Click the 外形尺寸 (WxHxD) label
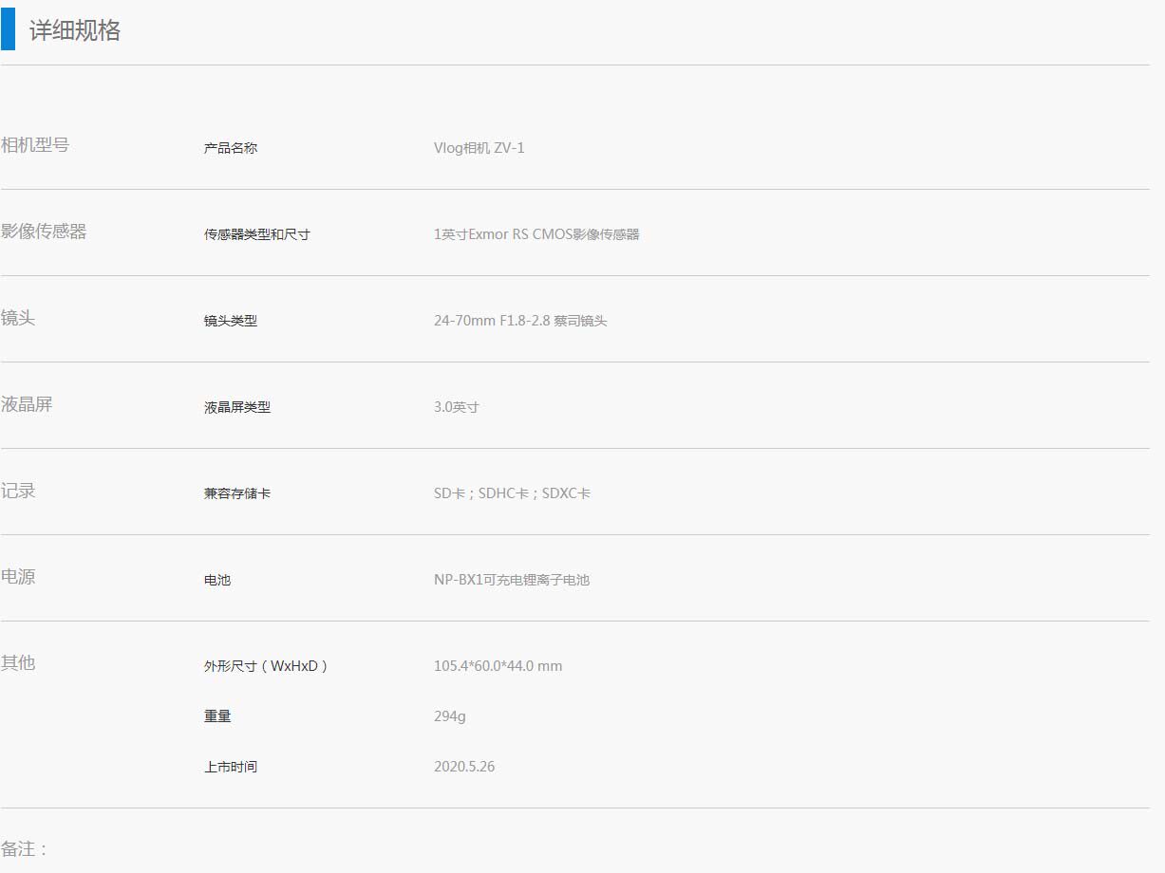This screenshot has height=873, width=1165. click(266, 666)
